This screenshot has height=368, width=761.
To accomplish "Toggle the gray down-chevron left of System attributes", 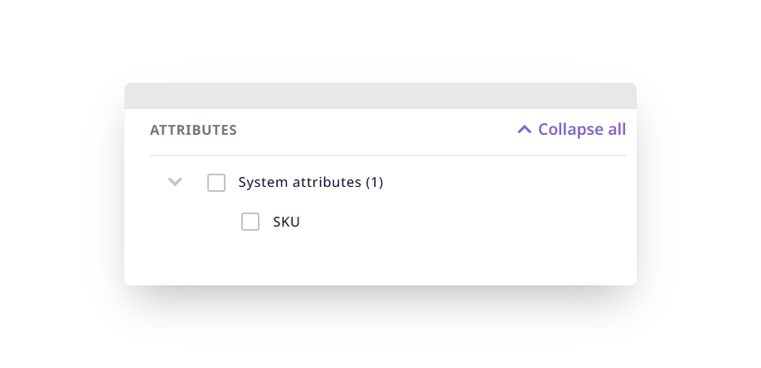I will click(175, 182).
